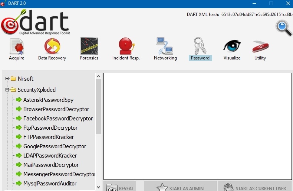Click the green arrow beside MysqlPasswordAuditor
Screen dimensions: 293x191
coord(19,183)
